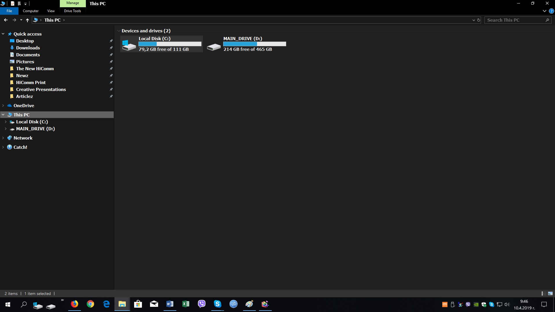Click the Back navigation arrow
The height and width of the screenshot is (312, 555).
point(6,20)
